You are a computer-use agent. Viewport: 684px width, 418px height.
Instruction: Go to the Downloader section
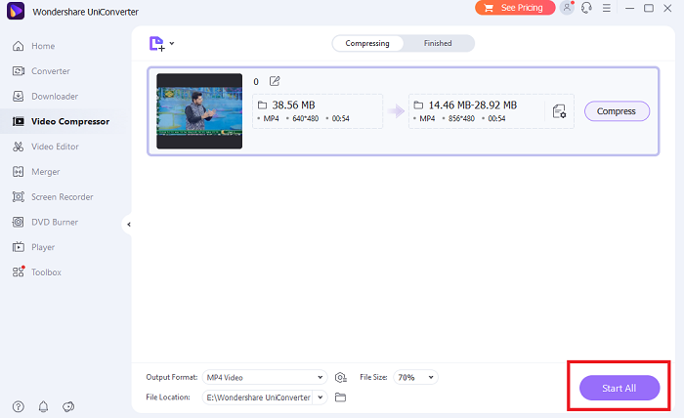pos(55,97)
